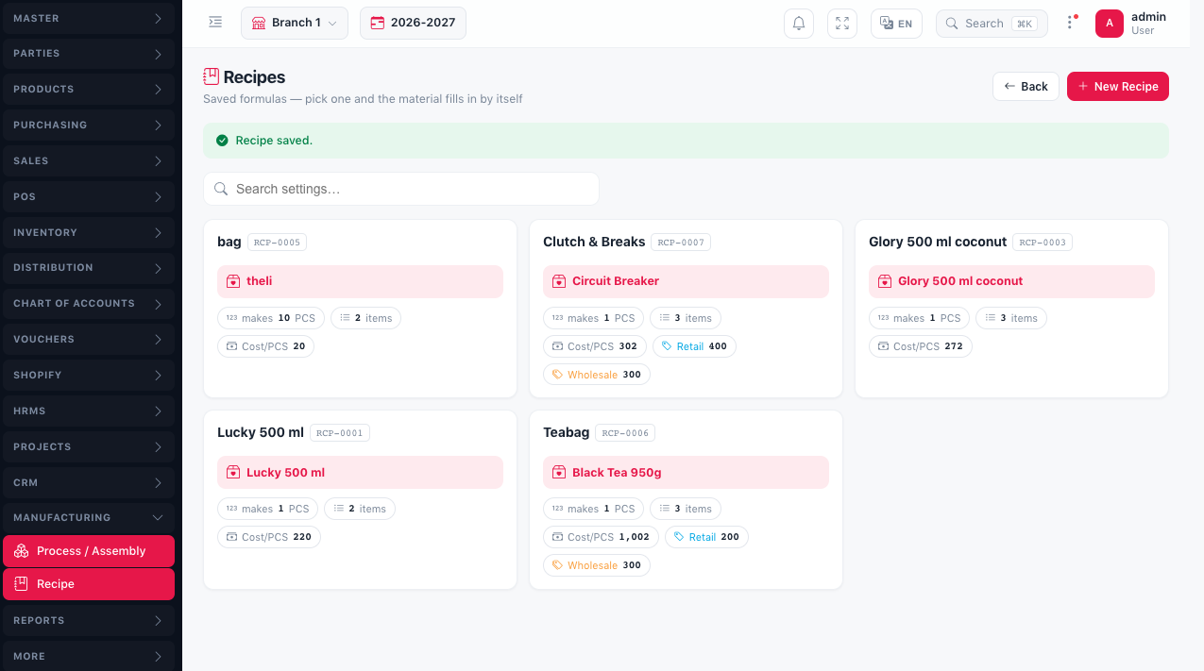
Task: Click the Retail tag icon on Clutch & Breaks
Action: pyautogui.click(x=667, y=346)
